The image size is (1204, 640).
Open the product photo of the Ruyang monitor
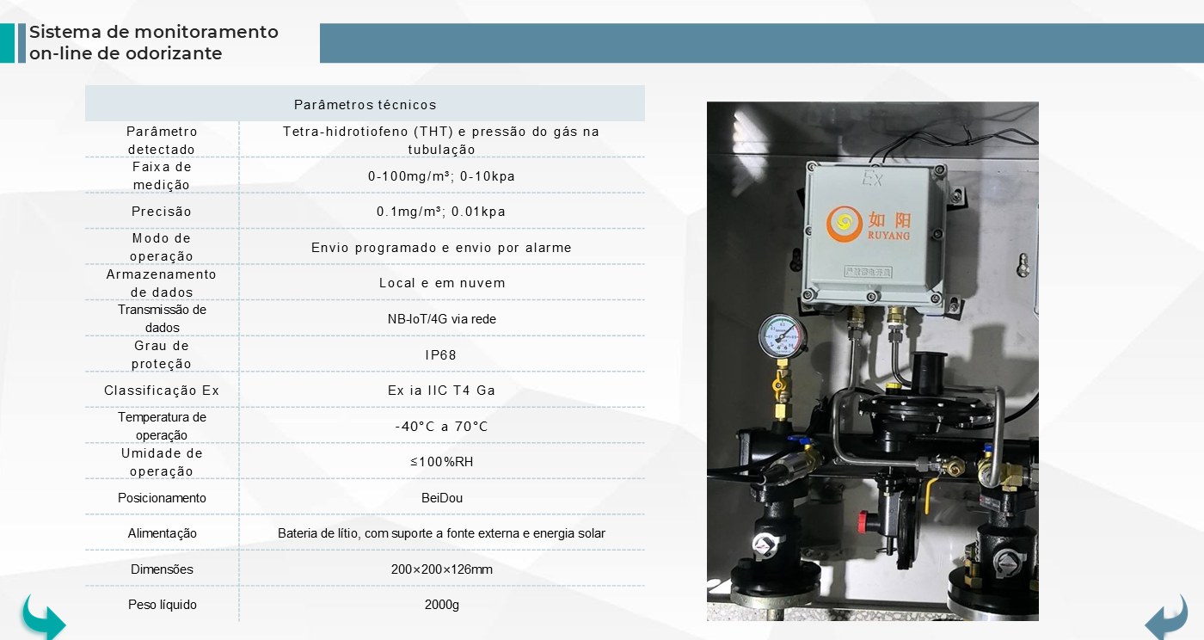coord(872,361)
